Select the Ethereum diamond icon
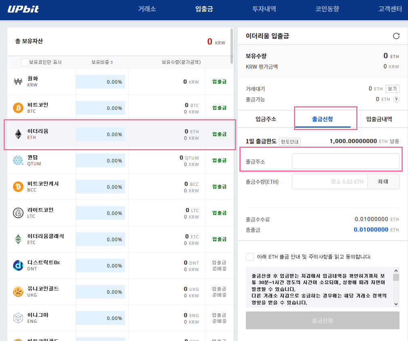408x341 pixels. pos(18,134)
